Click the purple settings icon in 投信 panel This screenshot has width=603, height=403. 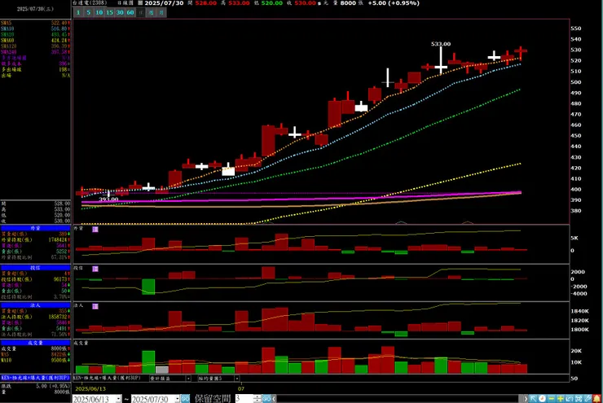95,269
